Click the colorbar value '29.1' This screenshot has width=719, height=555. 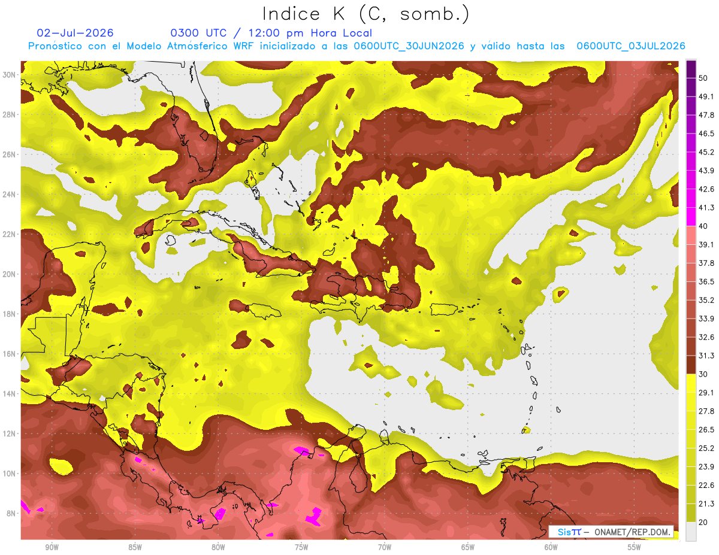706,393
